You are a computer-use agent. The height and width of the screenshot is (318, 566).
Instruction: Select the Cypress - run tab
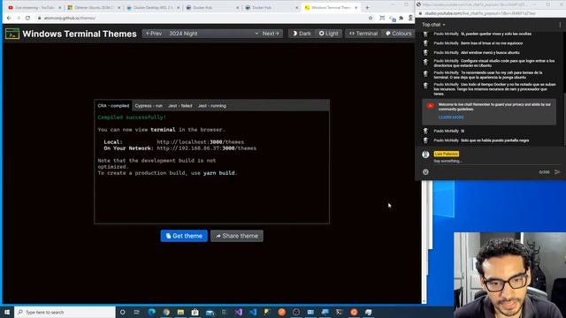[149, 106]
